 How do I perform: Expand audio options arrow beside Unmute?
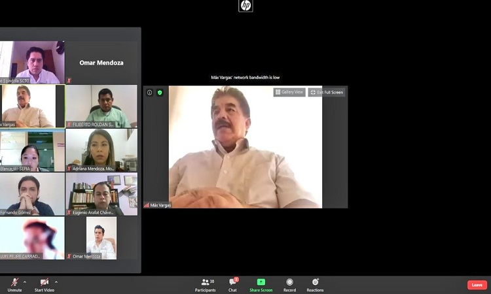pyautogui.click(x=25, y=282)
